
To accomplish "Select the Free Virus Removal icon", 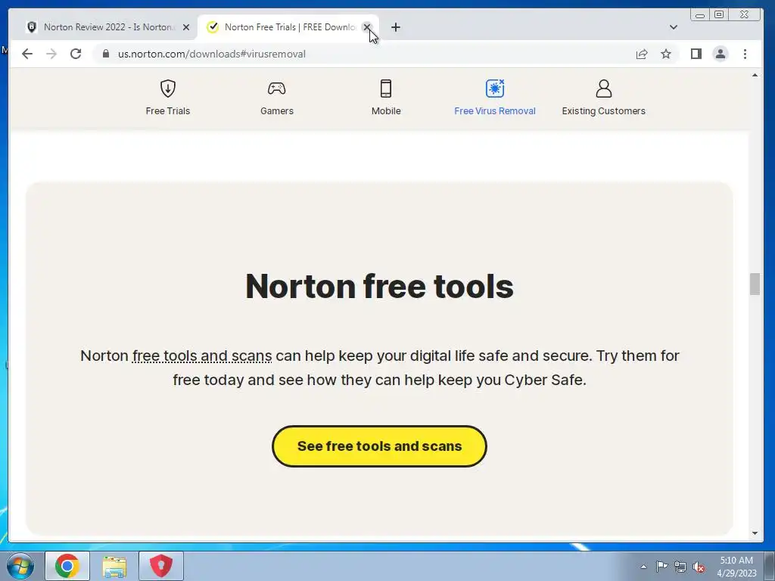I will click(495, 89).
